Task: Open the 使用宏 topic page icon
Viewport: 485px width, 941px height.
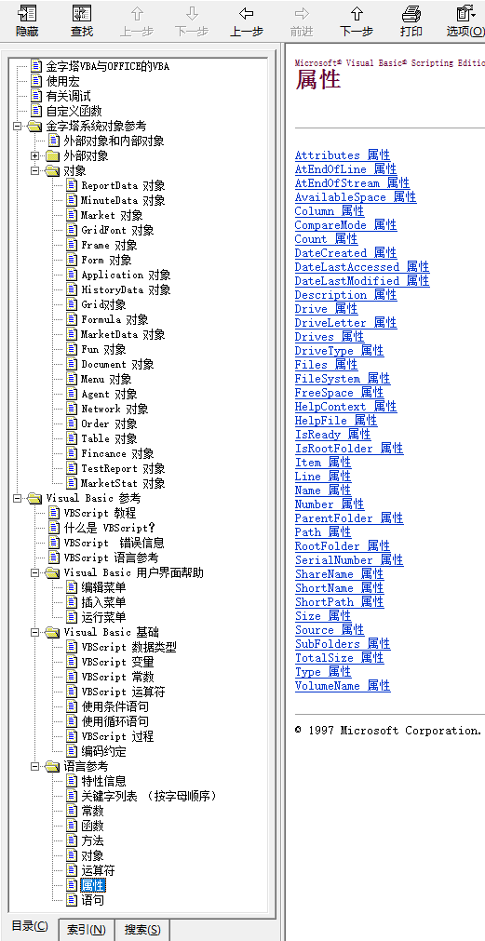Action: pyautogui.click(x=36, y=81)
